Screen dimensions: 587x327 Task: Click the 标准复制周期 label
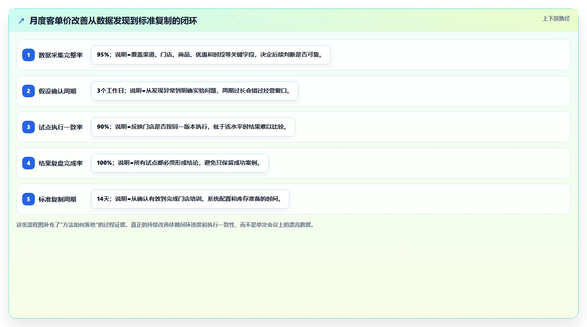pos(57,199)
